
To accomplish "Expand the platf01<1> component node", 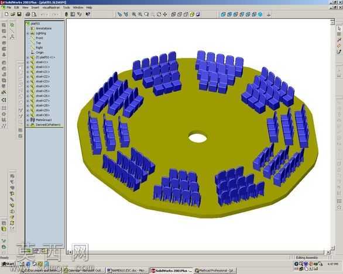I will (28, 57).
